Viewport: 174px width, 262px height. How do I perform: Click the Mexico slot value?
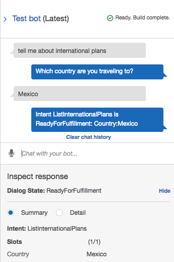pos(96,254)
